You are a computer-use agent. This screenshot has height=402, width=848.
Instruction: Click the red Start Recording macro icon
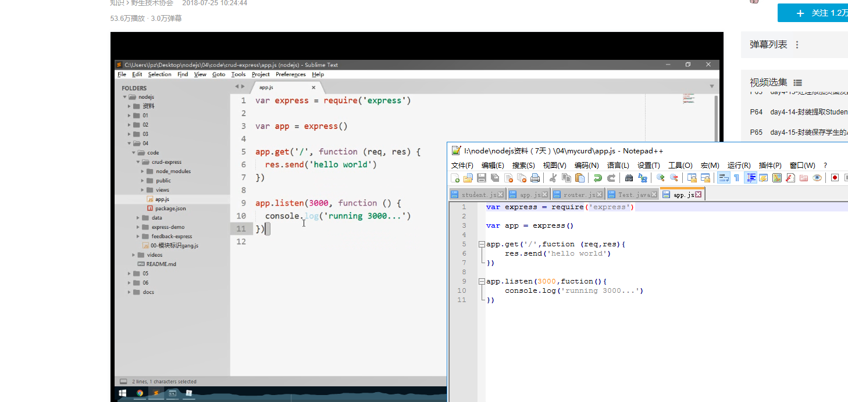(835, 178)
